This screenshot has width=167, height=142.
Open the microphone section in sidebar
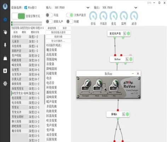[5, 45]
